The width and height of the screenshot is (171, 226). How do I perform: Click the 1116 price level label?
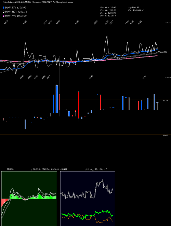click(165, 101)
